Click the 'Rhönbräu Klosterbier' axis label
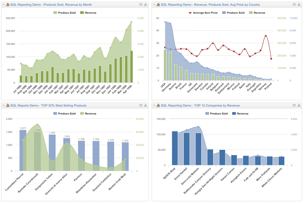This screenshot has width=305, height=203. [87, 183]
